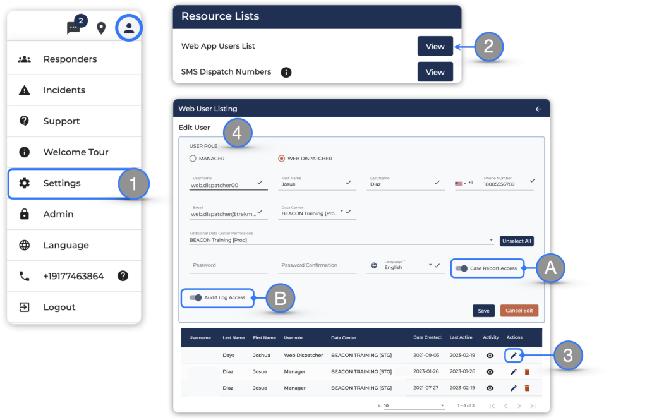Image resolution: width=647 pixels, height=420 pixels.
Task: Click the Responders people icon
Action: 25,59
